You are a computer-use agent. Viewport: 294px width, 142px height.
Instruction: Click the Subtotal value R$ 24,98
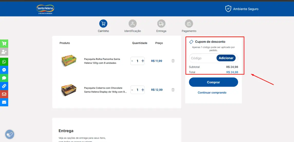(232, 67)
